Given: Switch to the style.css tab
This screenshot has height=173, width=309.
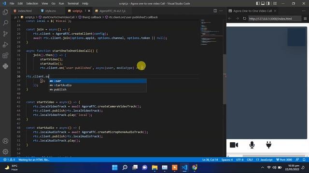Looking at the screenshot, I should [x=50, y=11].
